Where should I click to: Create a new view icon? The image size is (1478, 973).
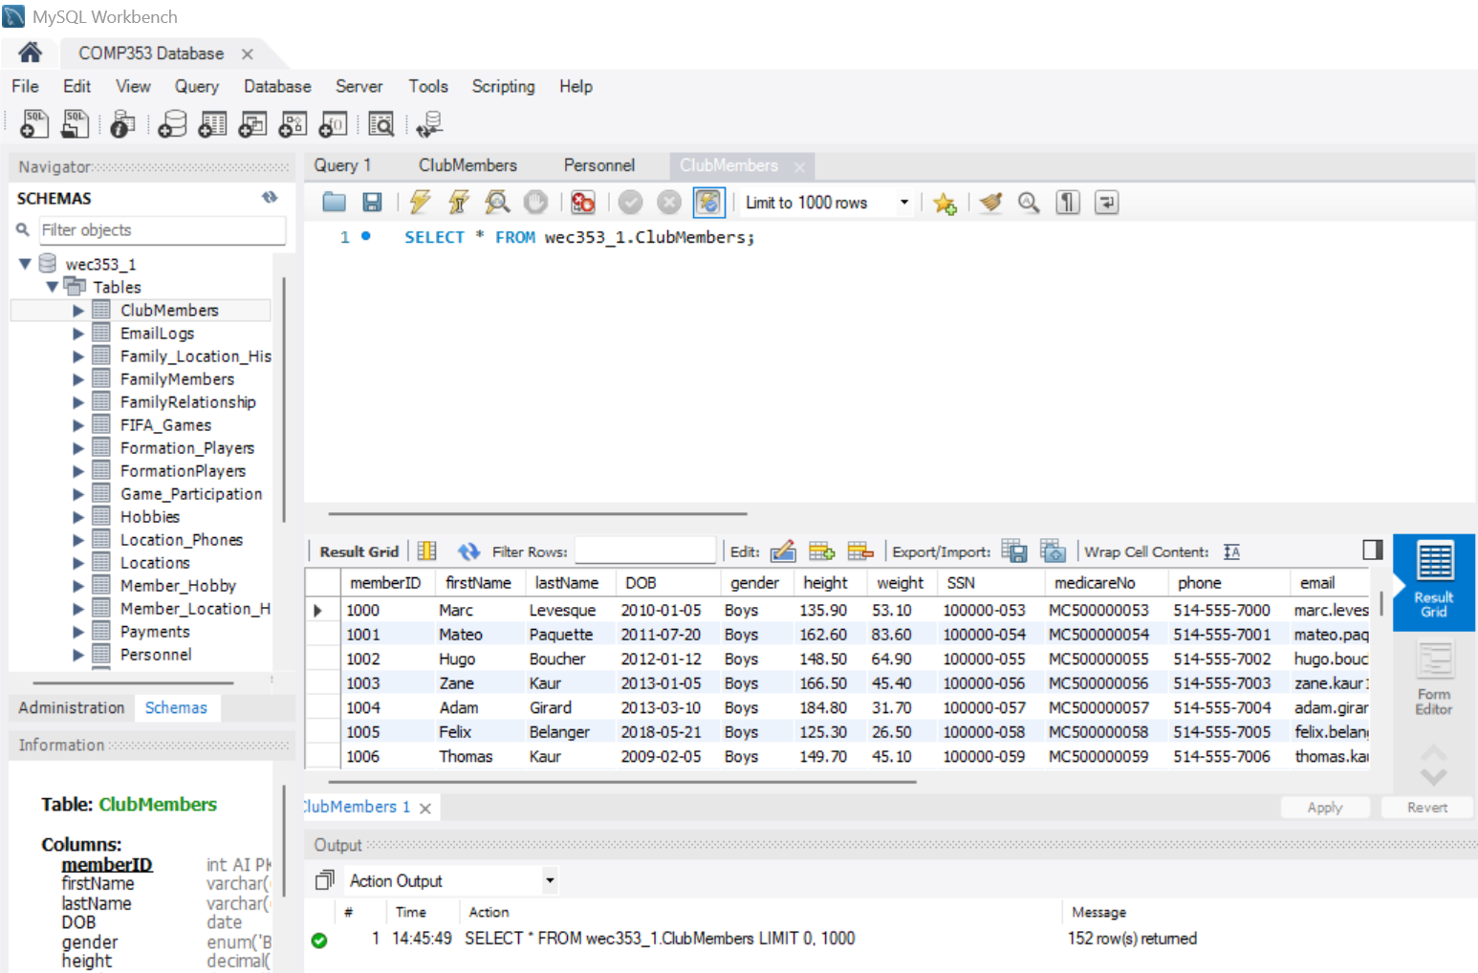pos(252,124)
